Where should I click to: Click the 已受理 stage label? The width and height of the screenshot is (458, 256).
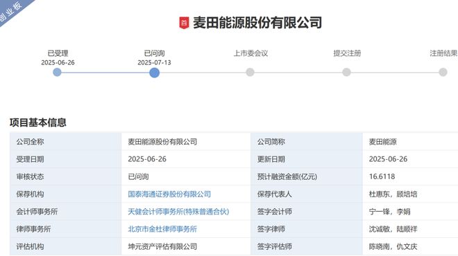click(x=58, y=53)
